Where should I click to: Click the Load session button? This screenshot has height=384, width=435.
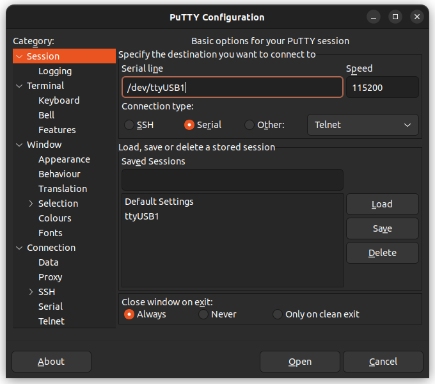point(383,204)
